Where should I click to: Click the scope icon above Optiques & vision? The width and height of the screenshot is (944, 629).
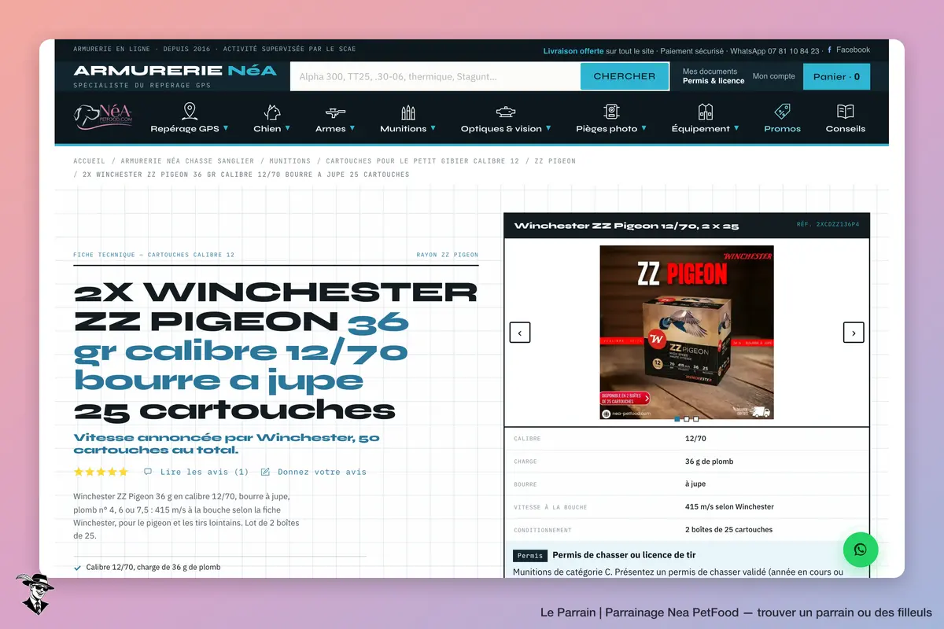506,112
